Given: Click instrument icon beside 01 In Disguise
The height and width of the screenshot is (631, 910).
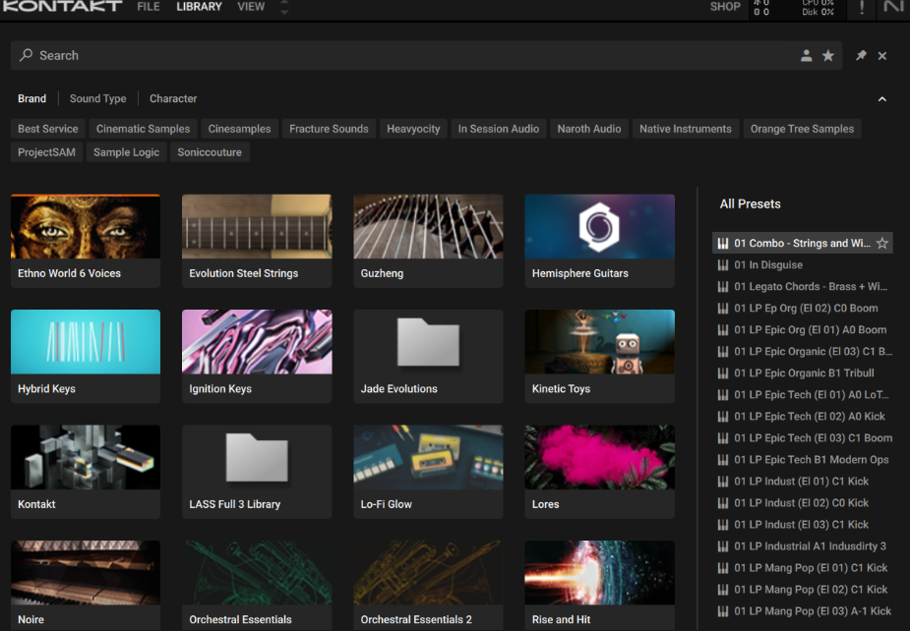Looking at the screenshot, I should coord(722,265).
